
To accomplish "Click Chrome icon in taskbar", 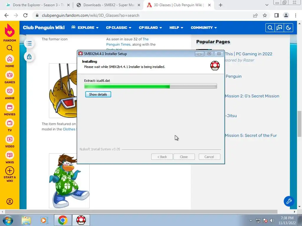I will click(63, 220).
